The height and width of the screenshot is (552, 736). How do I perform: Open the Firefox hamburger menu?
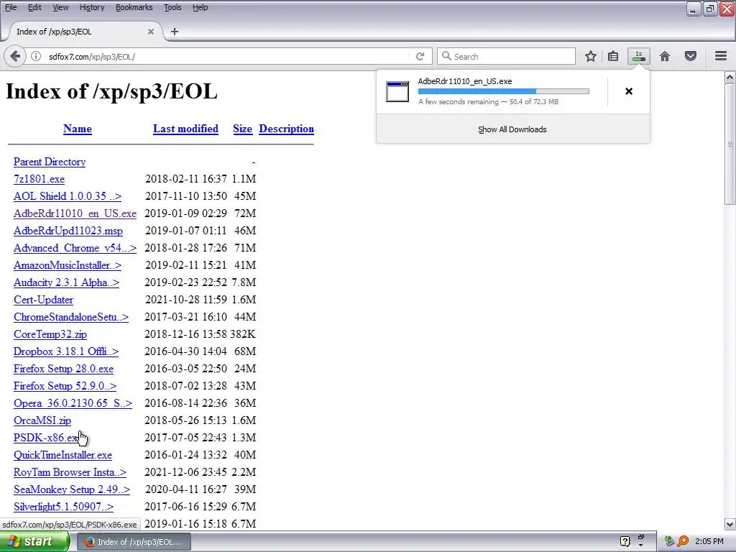pos(721,56)
